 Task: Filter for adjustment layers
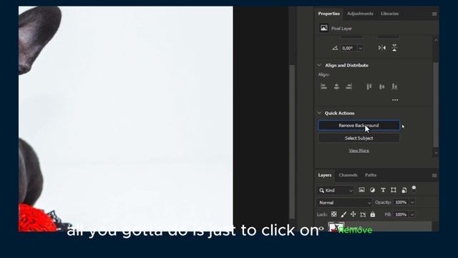point(372,190)
